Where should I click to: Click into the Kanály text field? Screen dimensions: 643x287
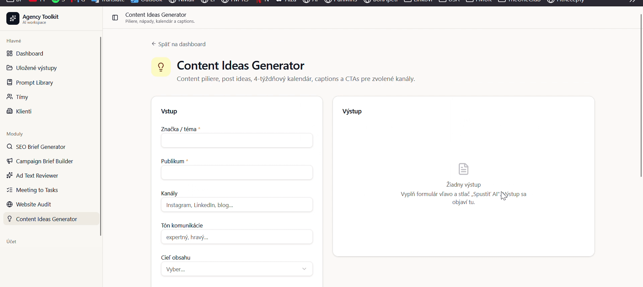237,205
